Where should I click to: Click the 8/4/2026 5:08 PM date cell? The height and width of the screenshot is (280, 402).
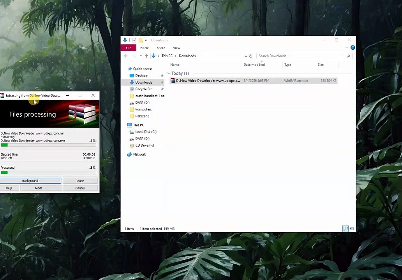pos(256,80)
